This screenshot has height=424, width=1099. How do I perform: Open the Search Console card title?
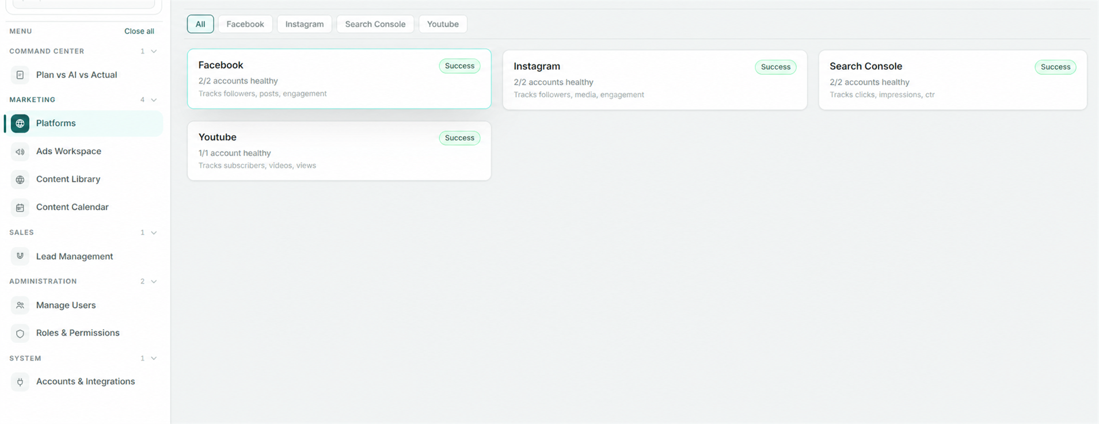point(866,66)
